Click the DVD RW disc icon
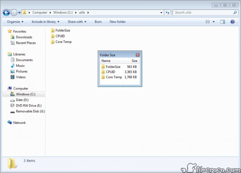The width and height of the screenshot is (241, 173). (12, 105)
